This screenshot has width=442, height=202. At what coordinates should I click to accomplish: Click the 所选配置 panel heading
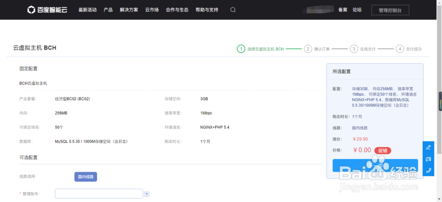coord(342,71)
